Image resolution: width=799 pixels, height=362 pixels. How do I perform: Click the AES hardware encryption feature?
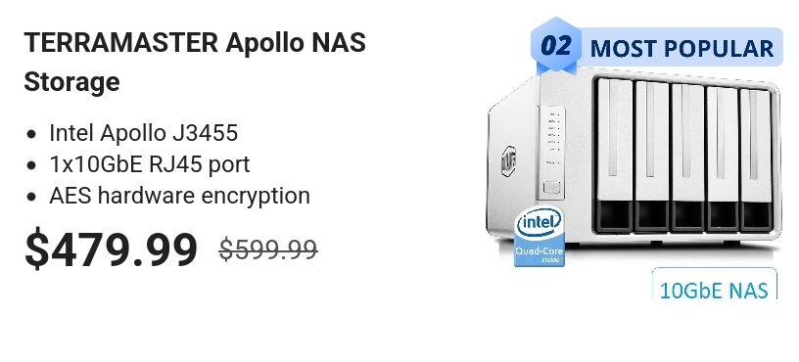(179, 196)
